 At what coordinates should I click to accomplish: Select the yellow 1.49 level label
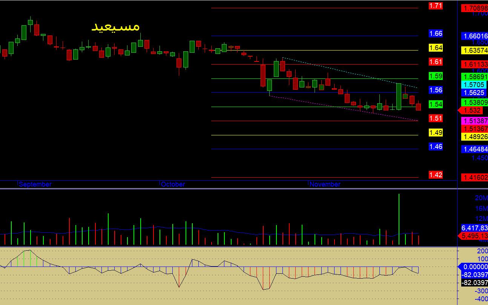[x=436, y=133]
